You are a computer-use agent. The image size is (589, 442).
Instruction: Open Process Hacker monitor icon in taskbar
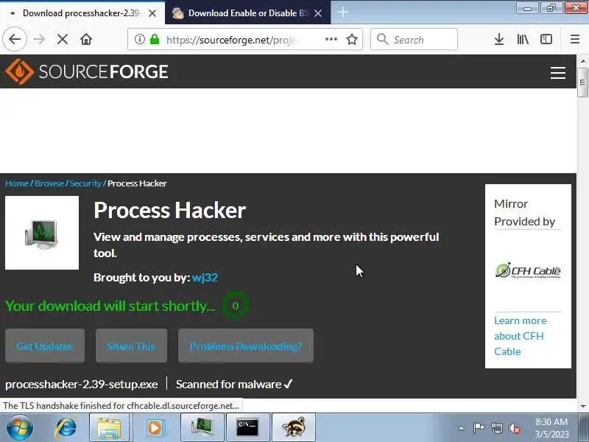(202, 427)
